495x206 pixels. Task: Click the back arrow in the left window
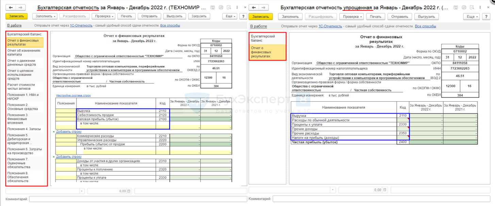tap(11, 7)
